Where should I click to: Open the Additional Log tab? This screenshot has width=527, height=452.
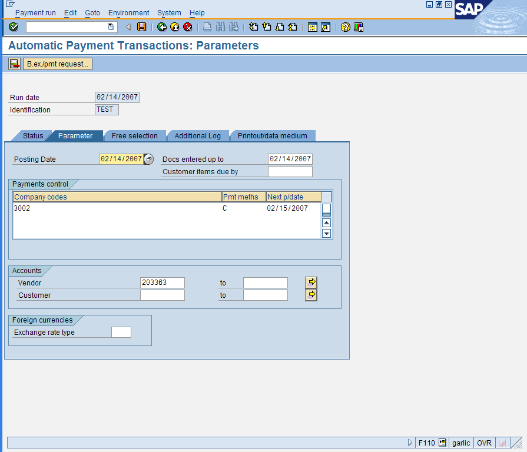click(x=198, y=135)
